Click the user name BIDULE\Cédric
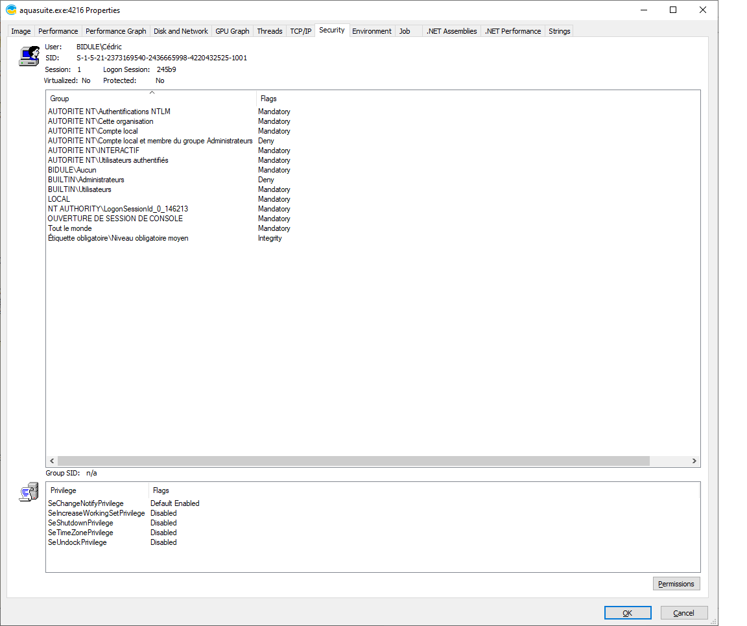 pos(99,47)
